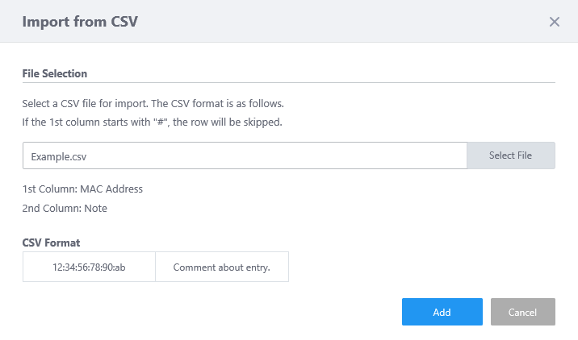Select the "File Selection" section heading
This screenshot has height=340, width=578.
tap(55, 73)
